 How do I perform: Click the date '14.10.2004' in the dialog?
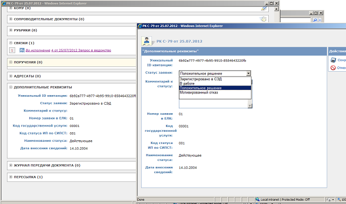pos(187,168)
